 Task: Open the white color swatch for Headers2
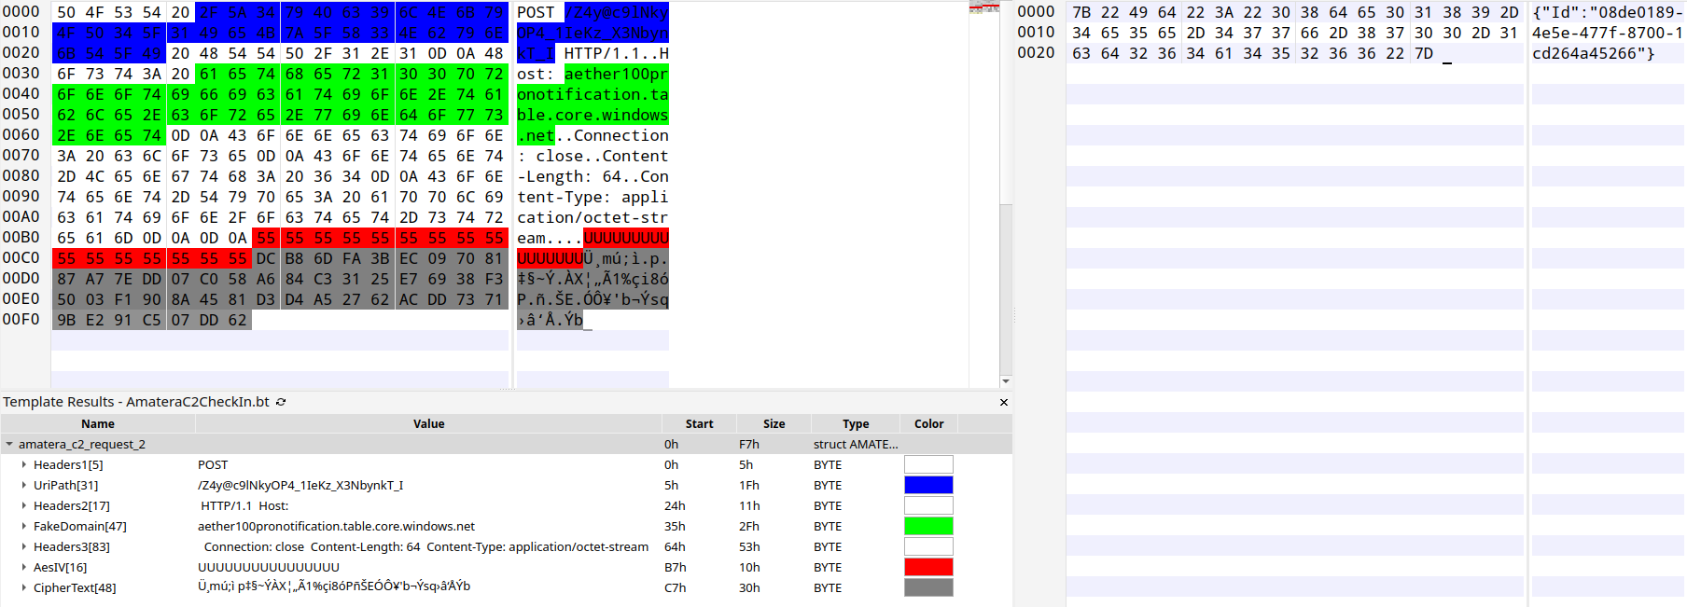pyautogui.click(x=928, y=505)
